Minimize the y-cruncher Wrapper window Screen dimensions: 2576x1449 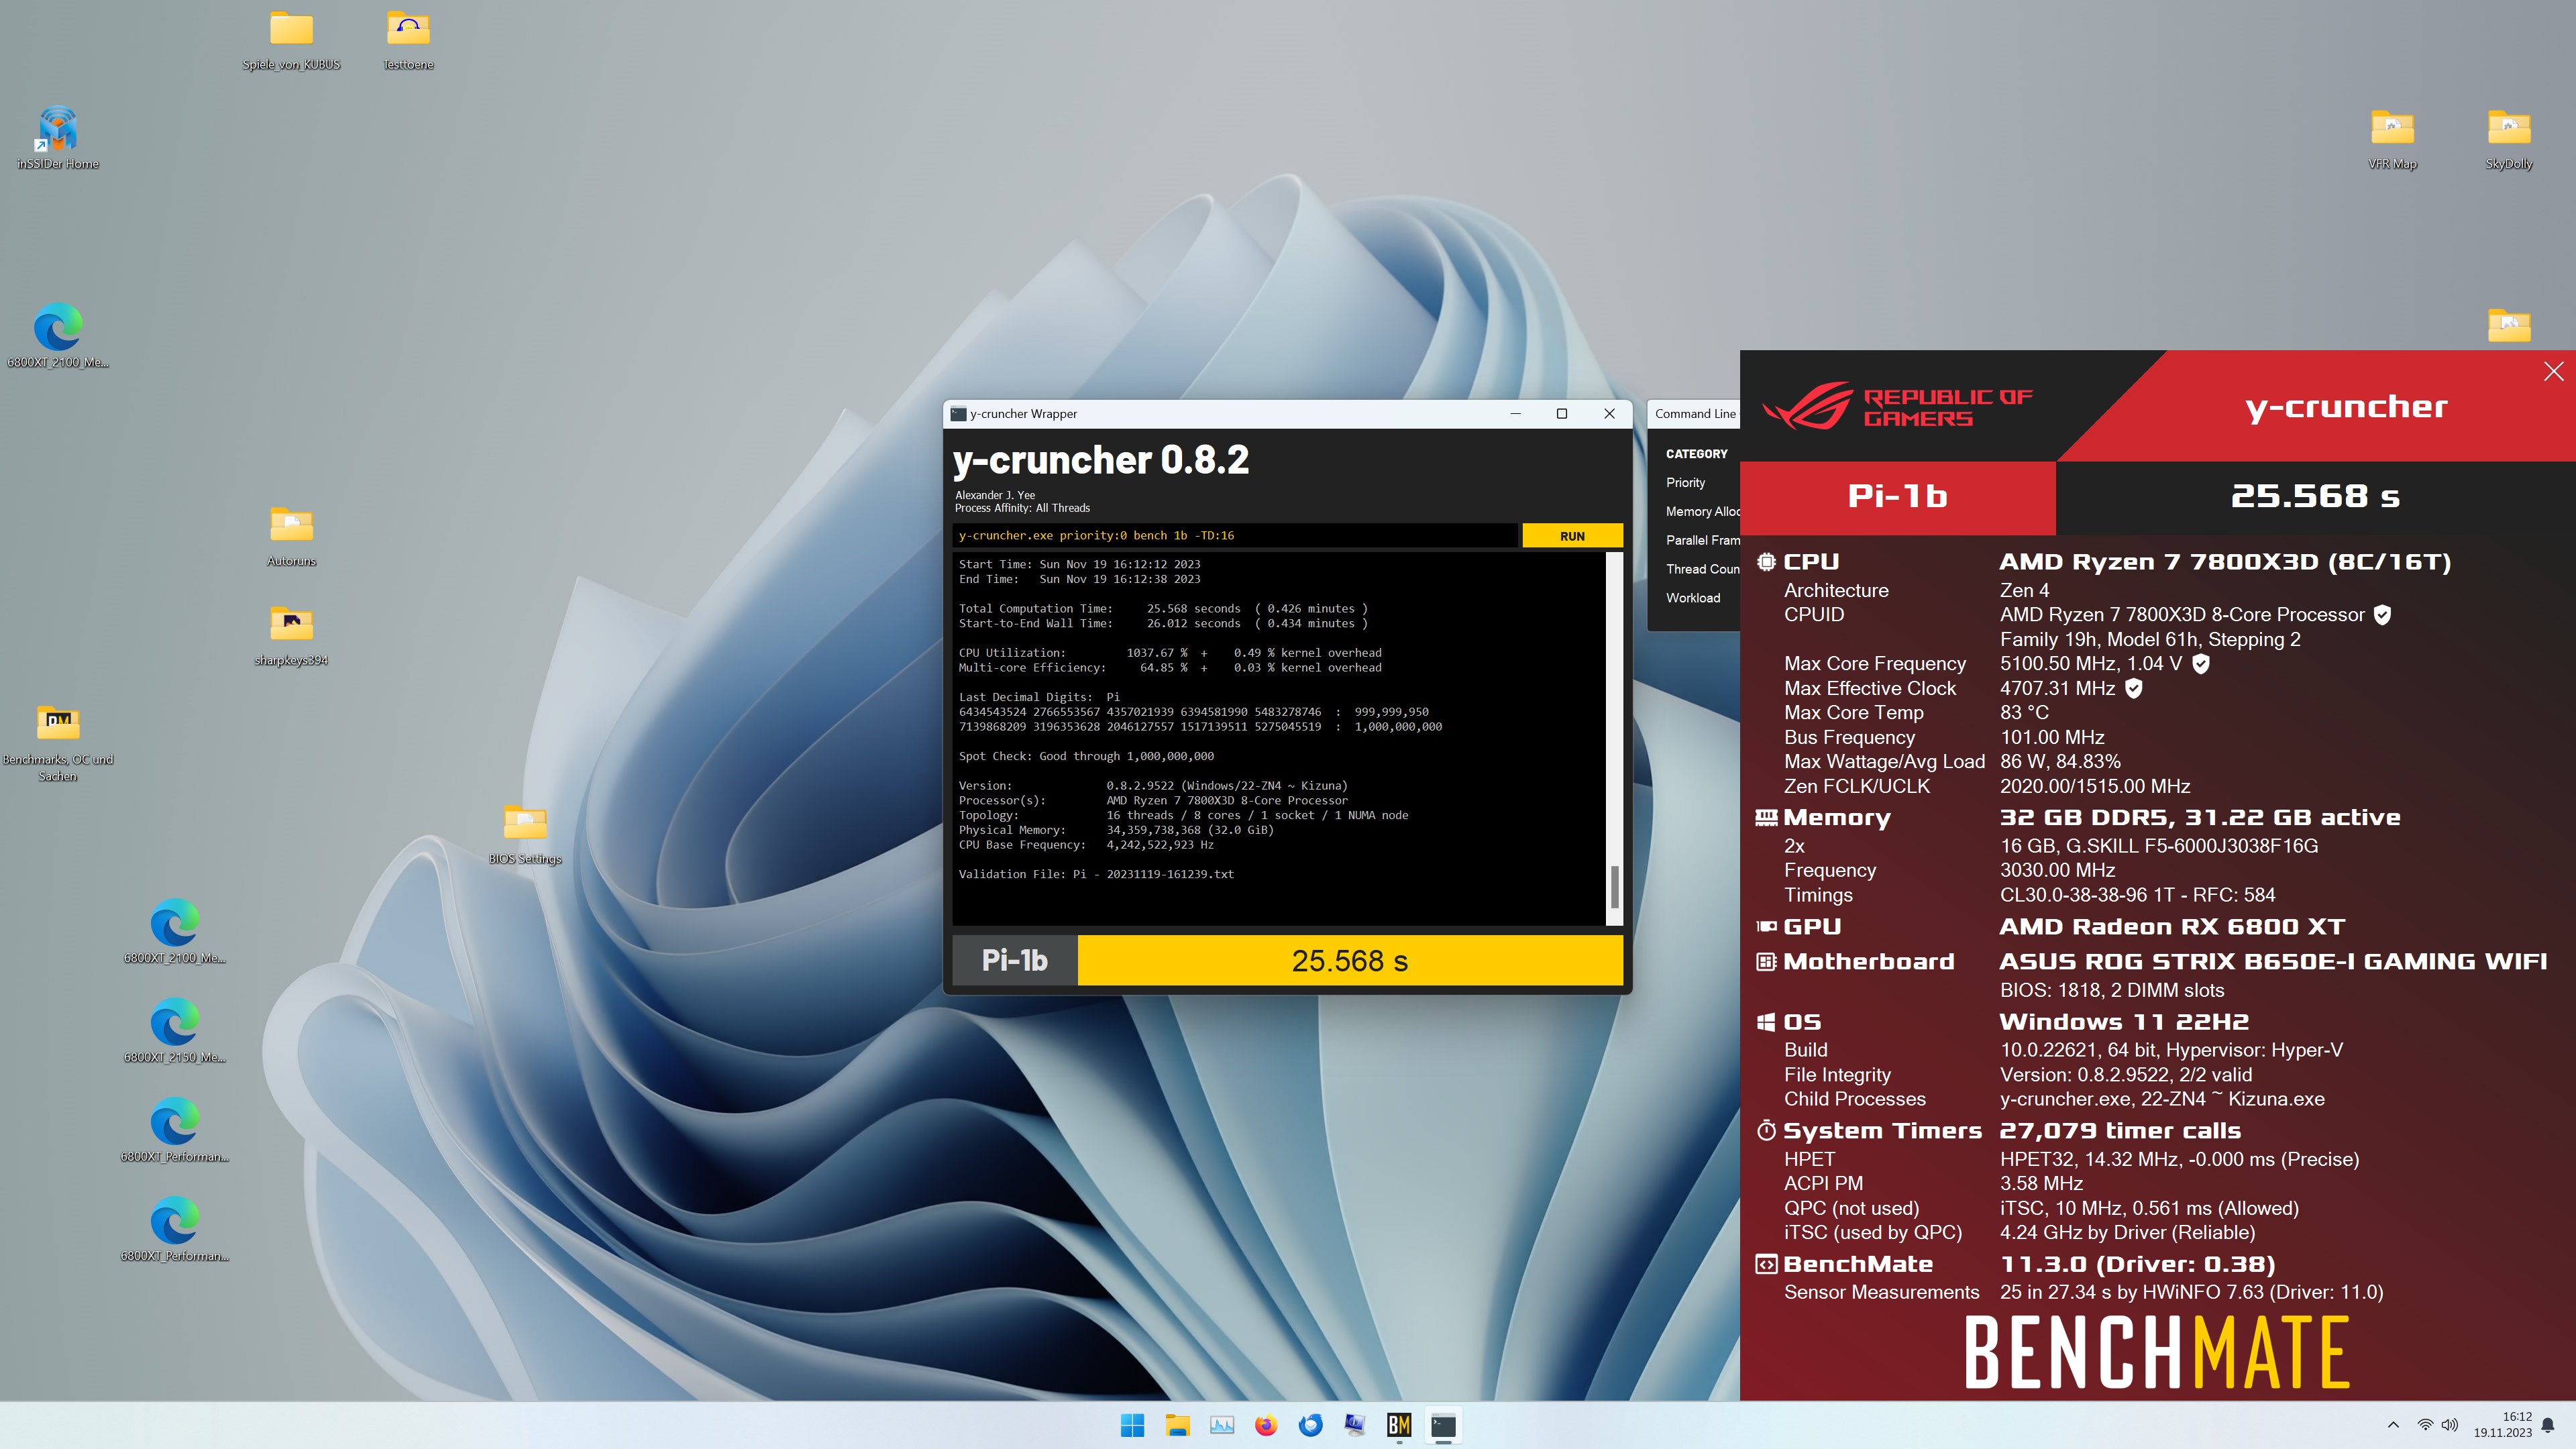click(x=1515, y=414)
